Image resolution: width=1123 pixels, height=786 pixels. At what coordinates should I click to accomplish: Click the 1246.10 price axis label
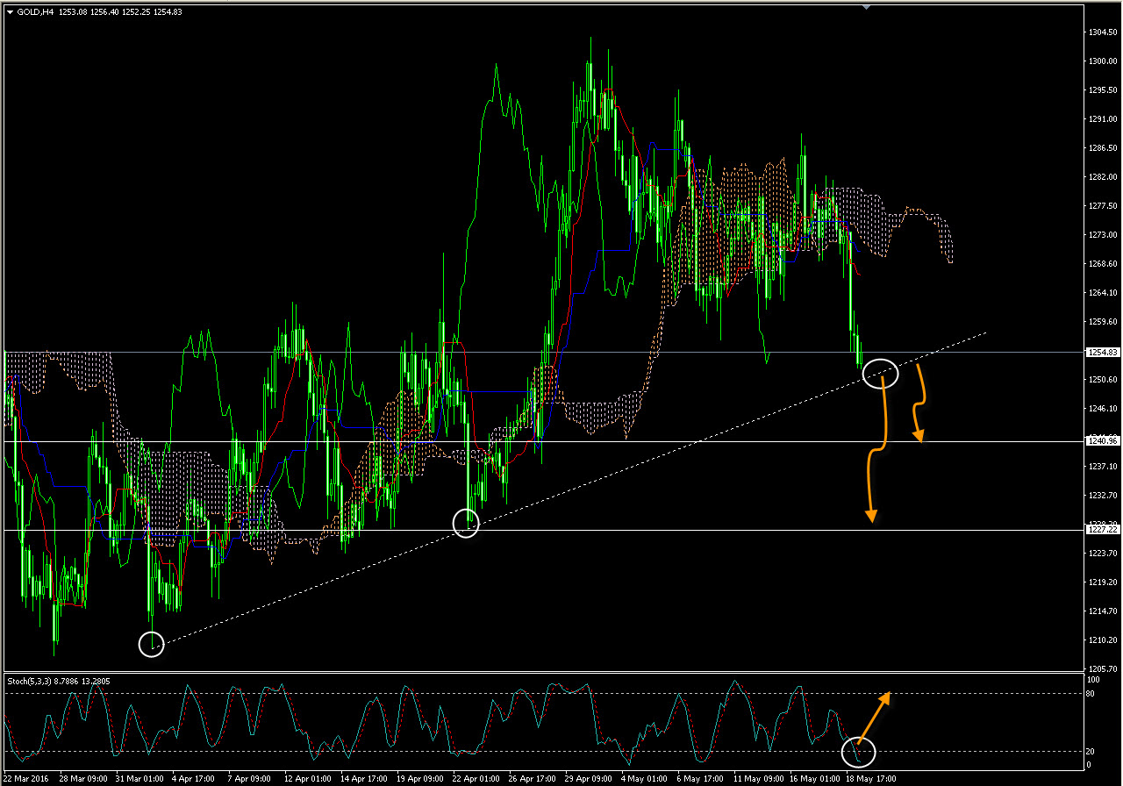tap(1102, 408)
